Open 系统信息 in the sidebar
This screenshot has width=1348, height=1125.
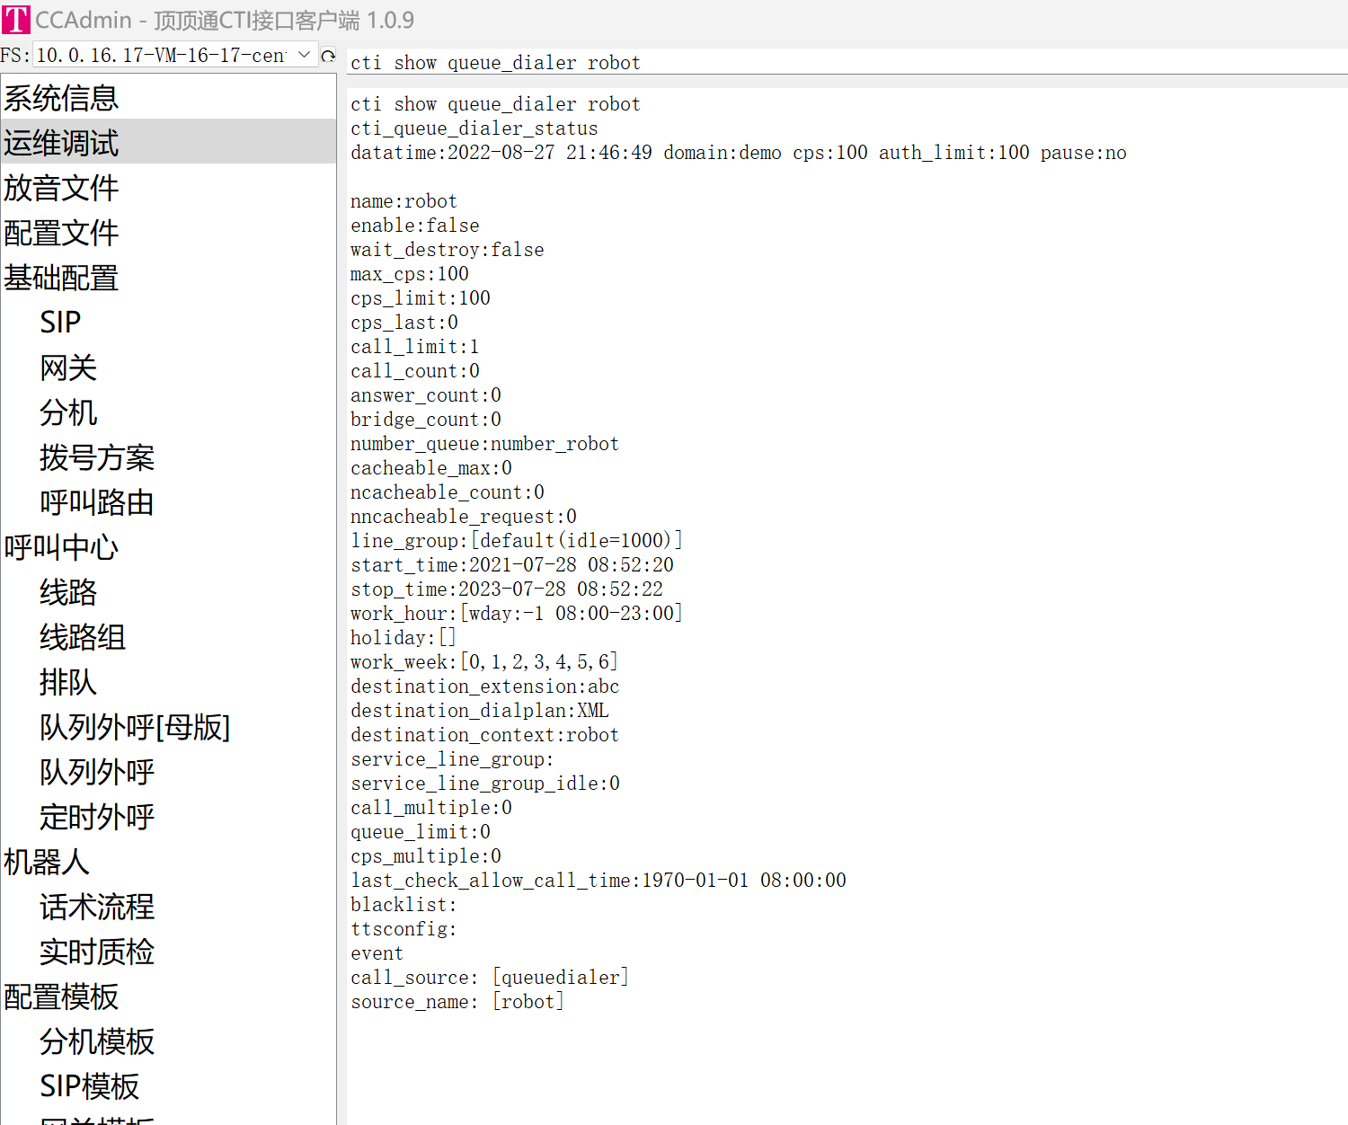[61, 98]
